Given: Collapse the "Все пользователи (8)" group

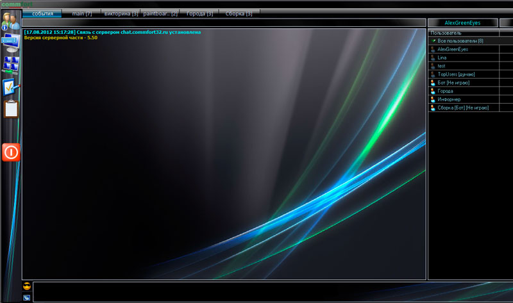Looking at the screenshot, I should click(x=433, y=41).
